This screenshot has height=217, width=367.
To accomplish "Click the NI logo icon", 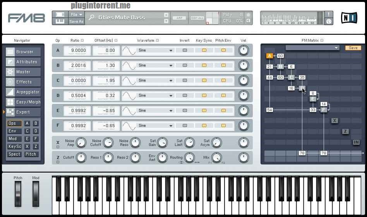I will pos(349,18).
